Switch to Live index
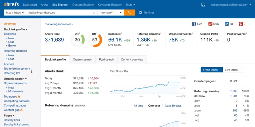The height and width of the screenshot is (127, 255). point(233,70)
